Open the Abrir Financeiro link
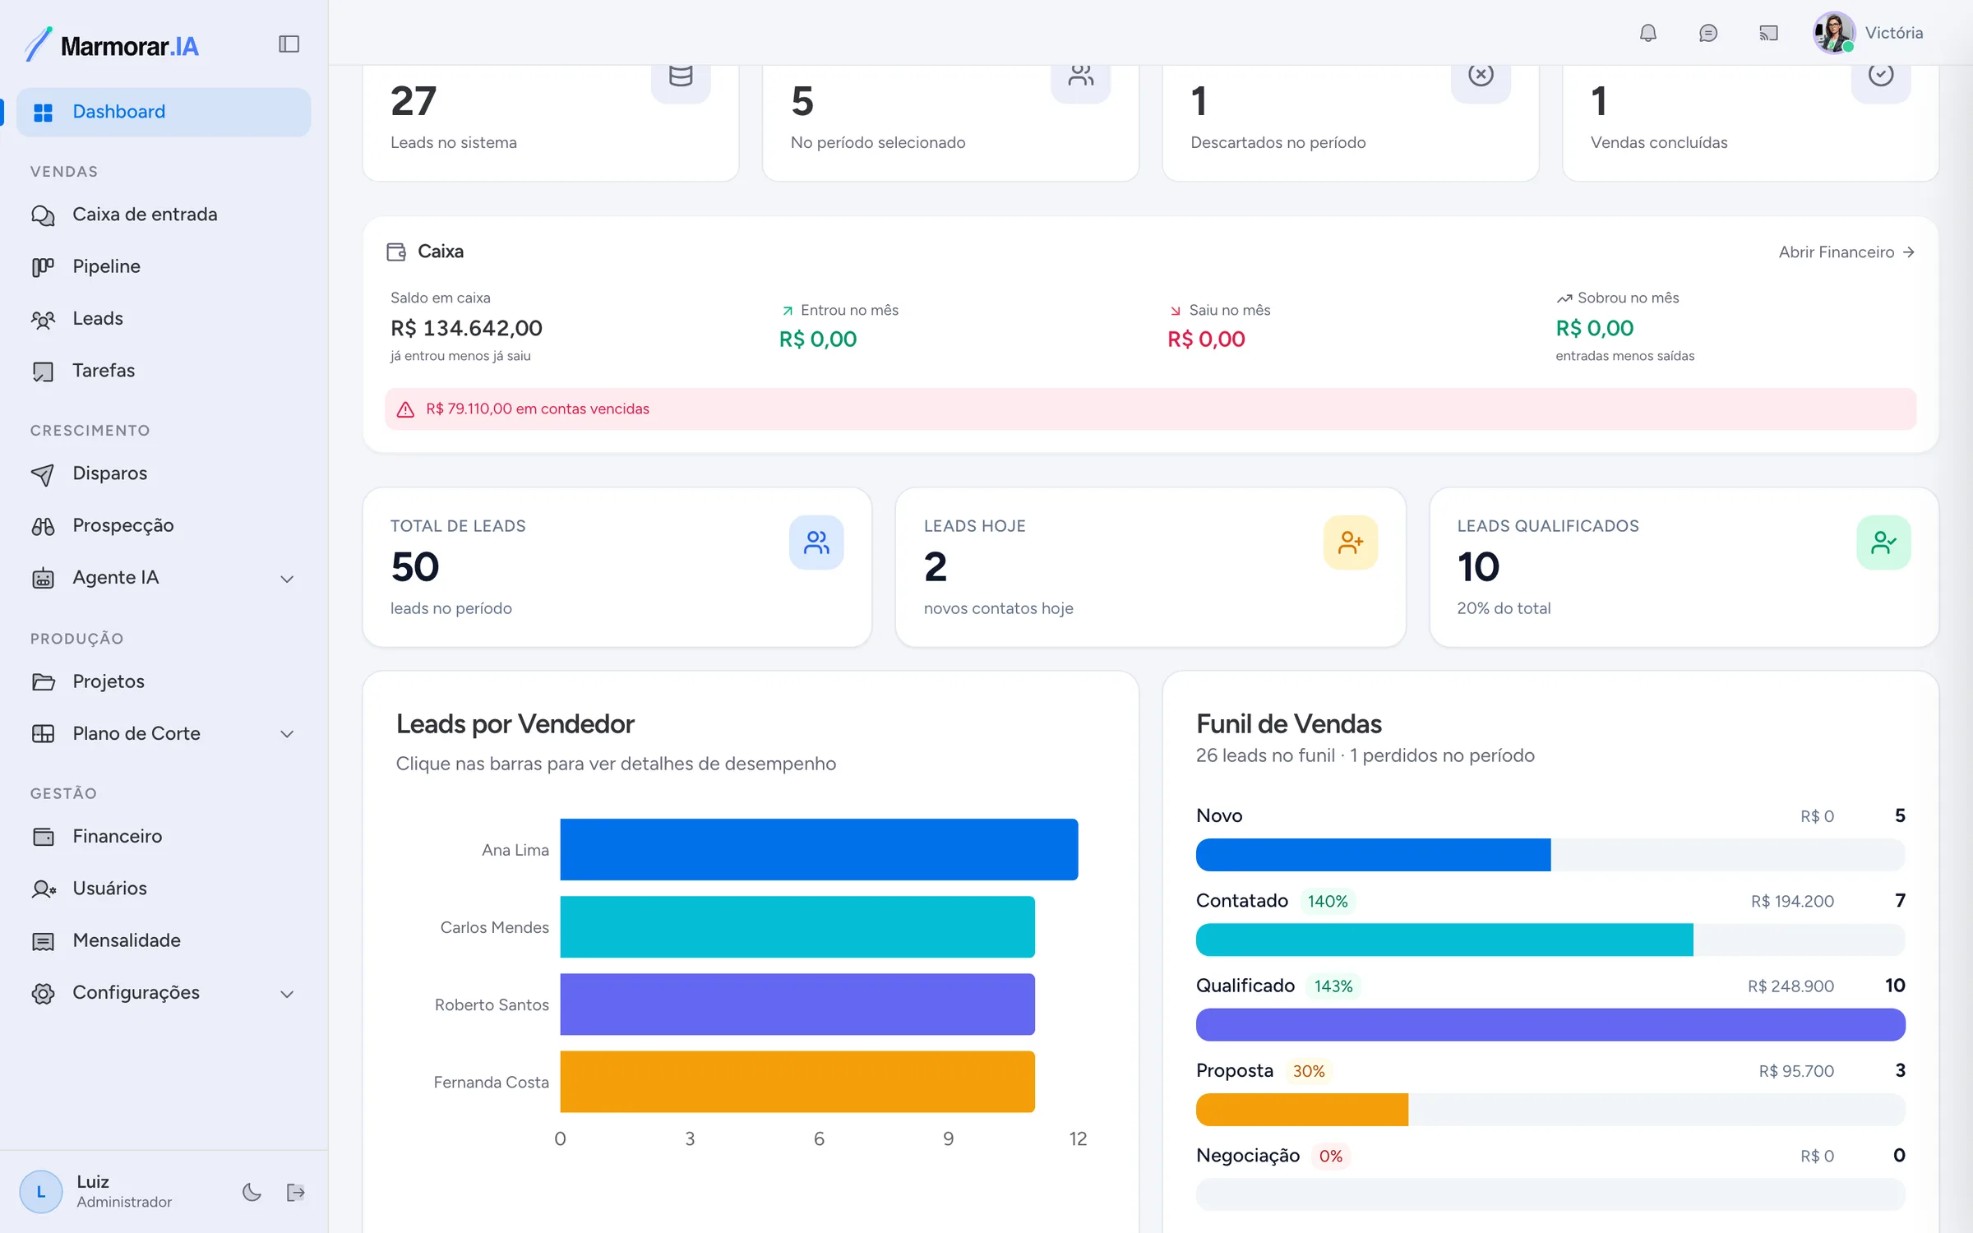Image resolution: width=1973 pixels, height=1233 pixels. 1846,252
